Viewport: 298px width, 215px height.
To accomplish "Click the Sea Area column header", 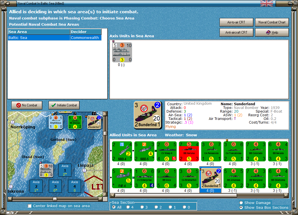I will (39, 32).
